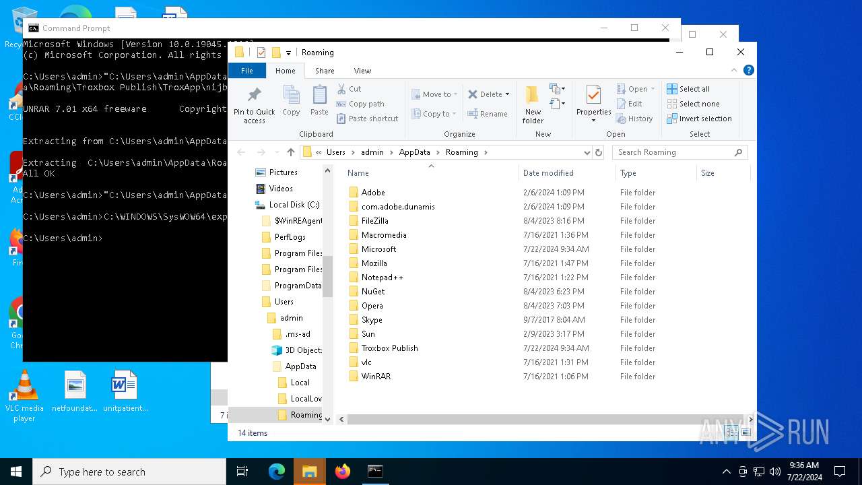The width and height of the screenshot is (862, 485).
Task: Expand address bar history dropdown
Action: [x=587, y=153]
